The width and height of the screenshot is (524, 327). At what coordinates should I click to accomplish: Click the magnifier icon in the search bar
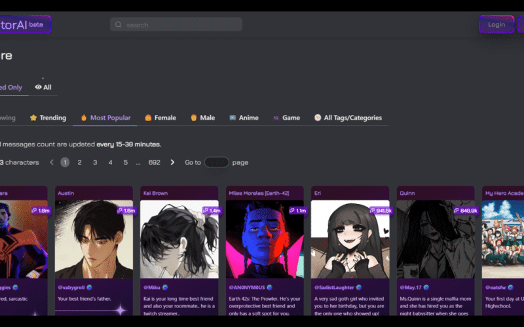click(119, 25)
